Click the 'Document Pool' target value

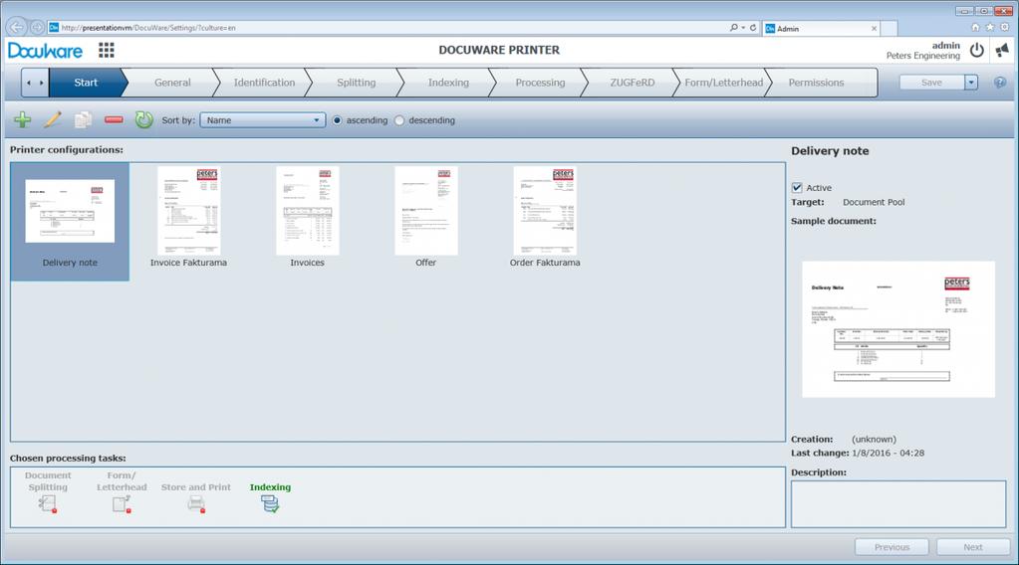click(874, 202)
